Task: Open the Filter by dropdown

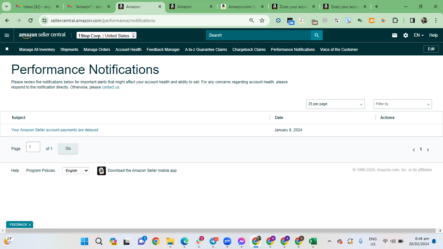Action: (403, 104)
